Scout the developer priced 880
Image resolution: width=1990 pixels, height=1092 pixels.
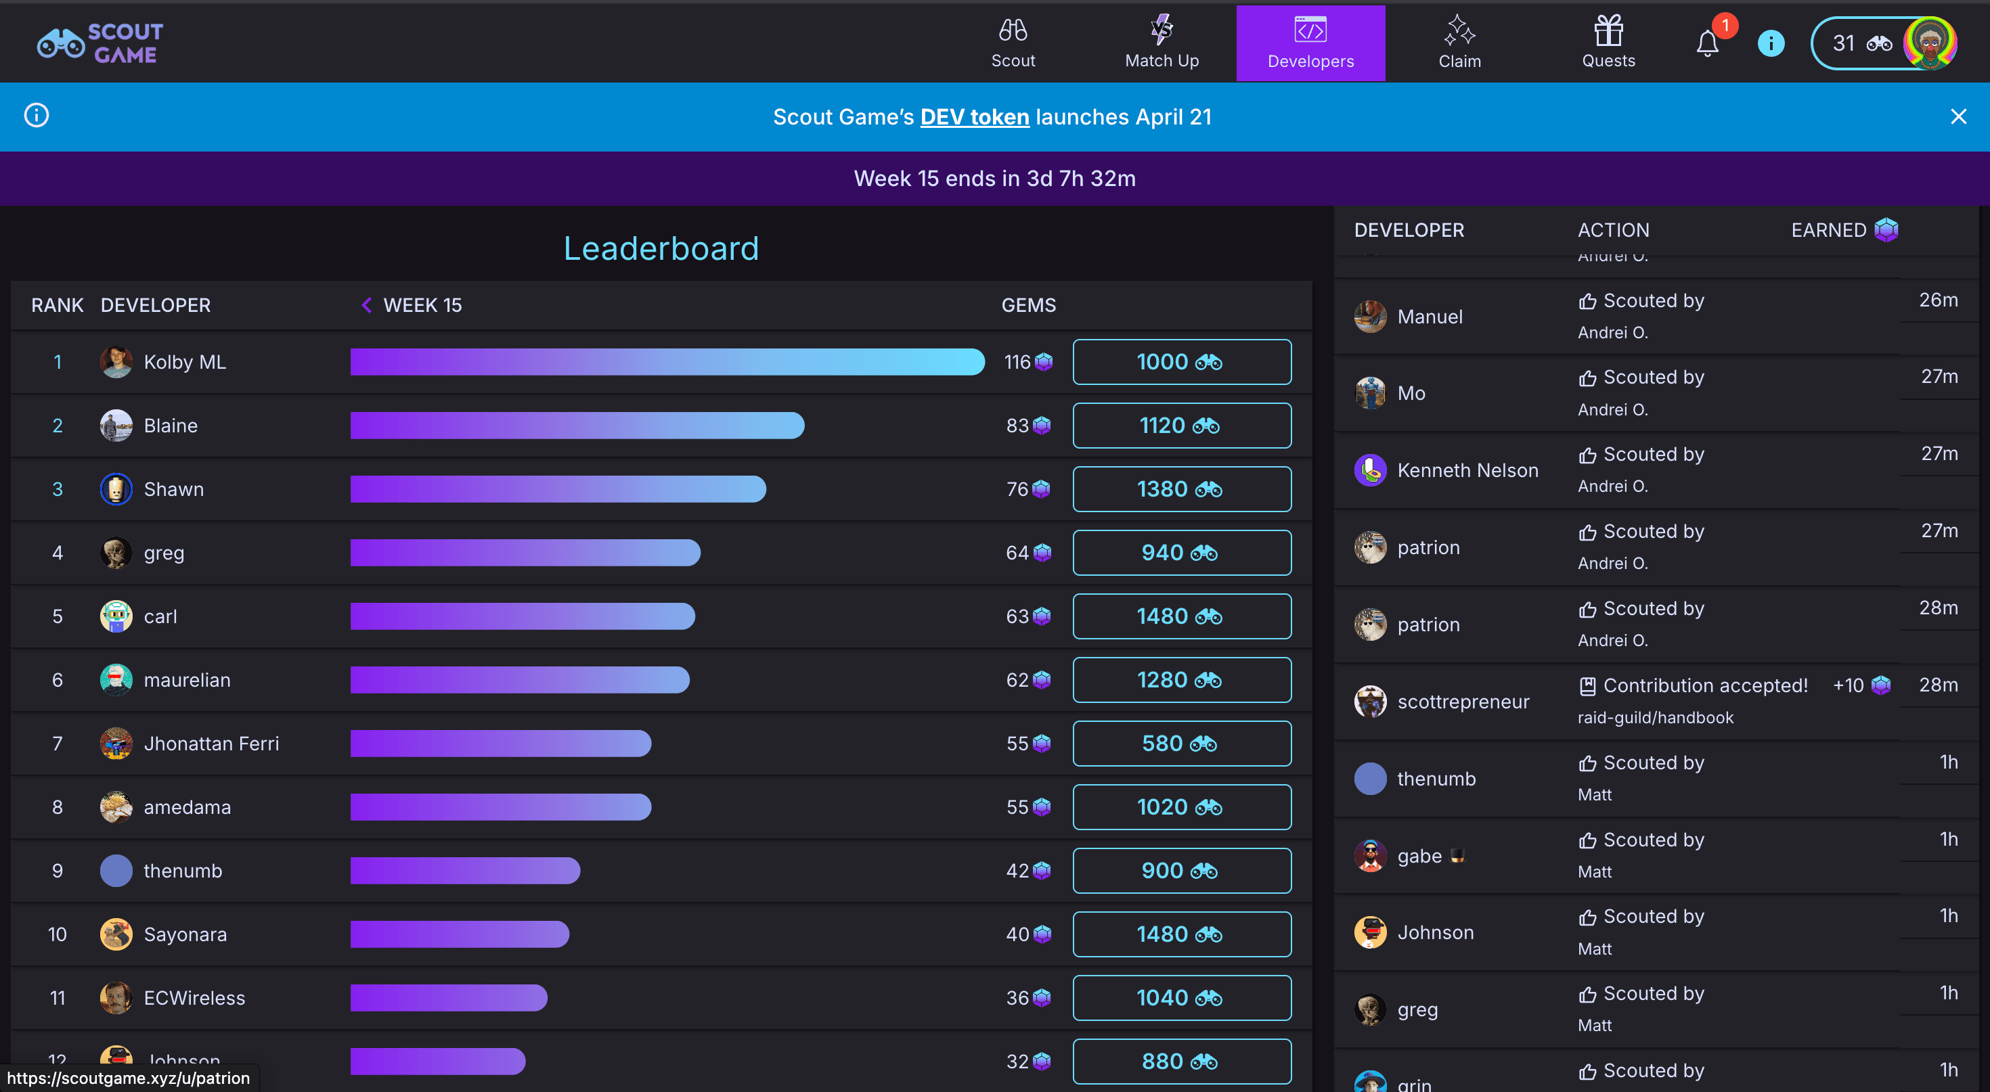point(1181,1061)
